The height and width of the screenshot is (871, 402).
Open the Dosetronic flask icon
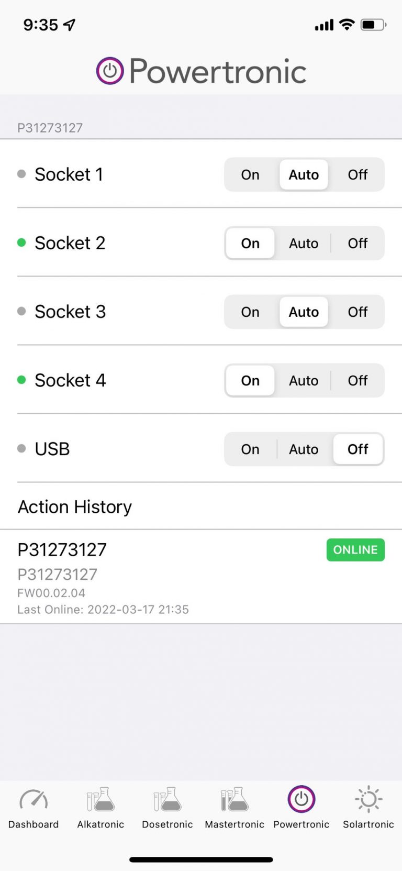click(x=167, y=800)
